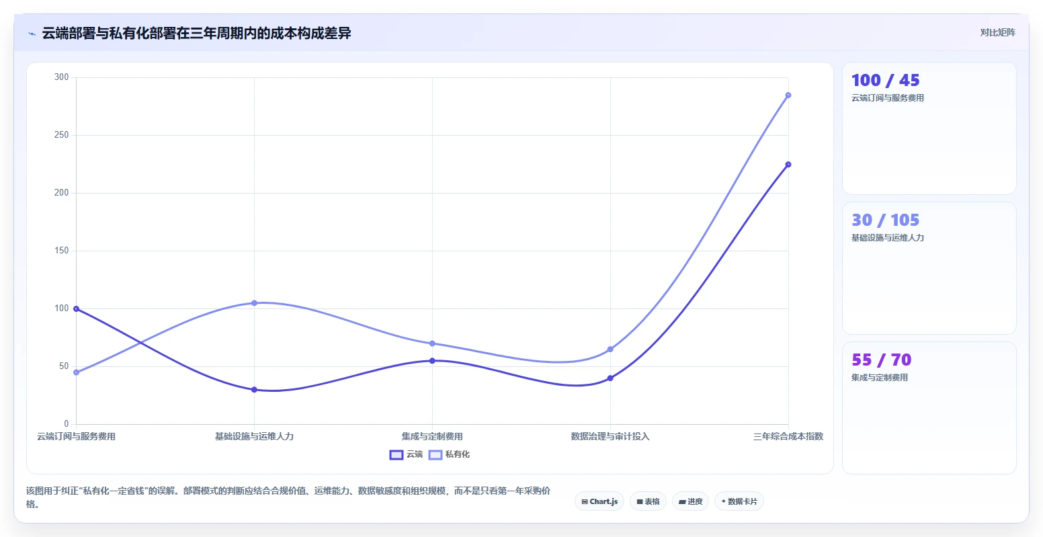Screen dimensions: 1043x537
Task: Click the 30 / 105 value in the data card
Action: pyautogui.click(x=885, y=220)
